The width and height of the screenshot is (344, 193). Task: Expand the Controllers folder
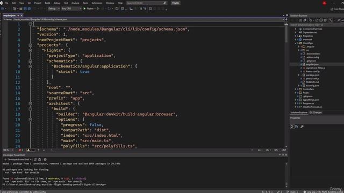(296, 90)
